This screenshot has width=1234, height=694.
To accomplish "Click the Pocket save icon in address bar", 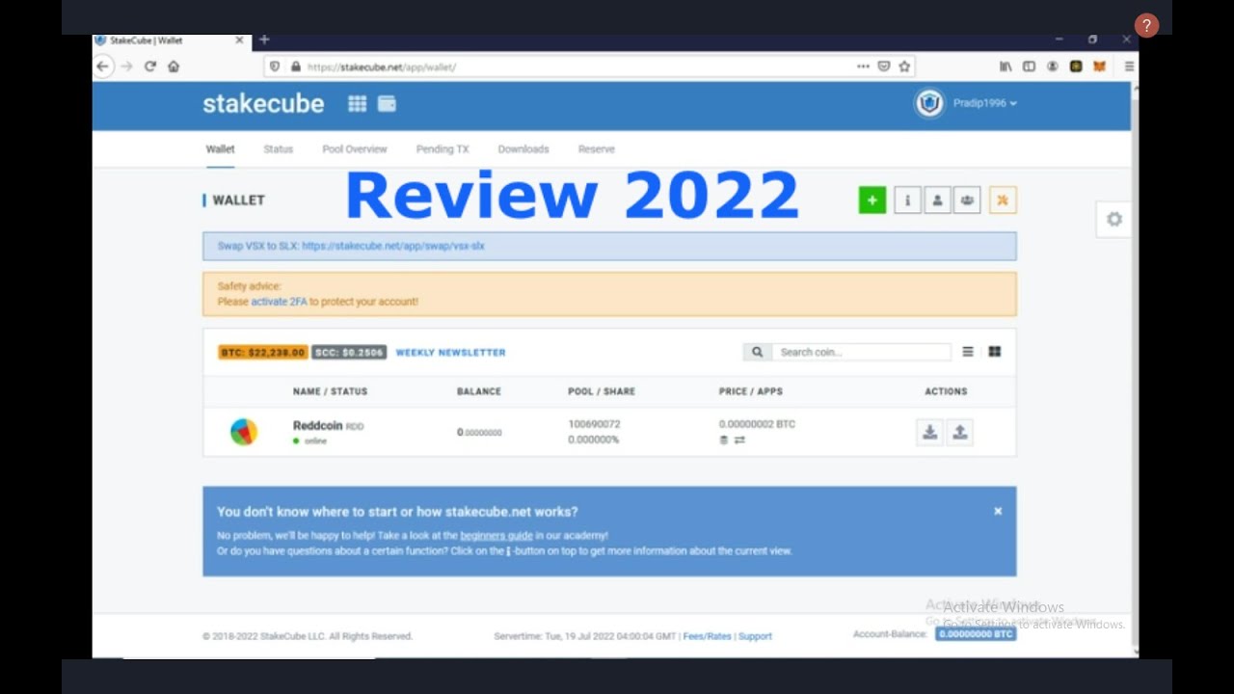I will click(884, 67).
